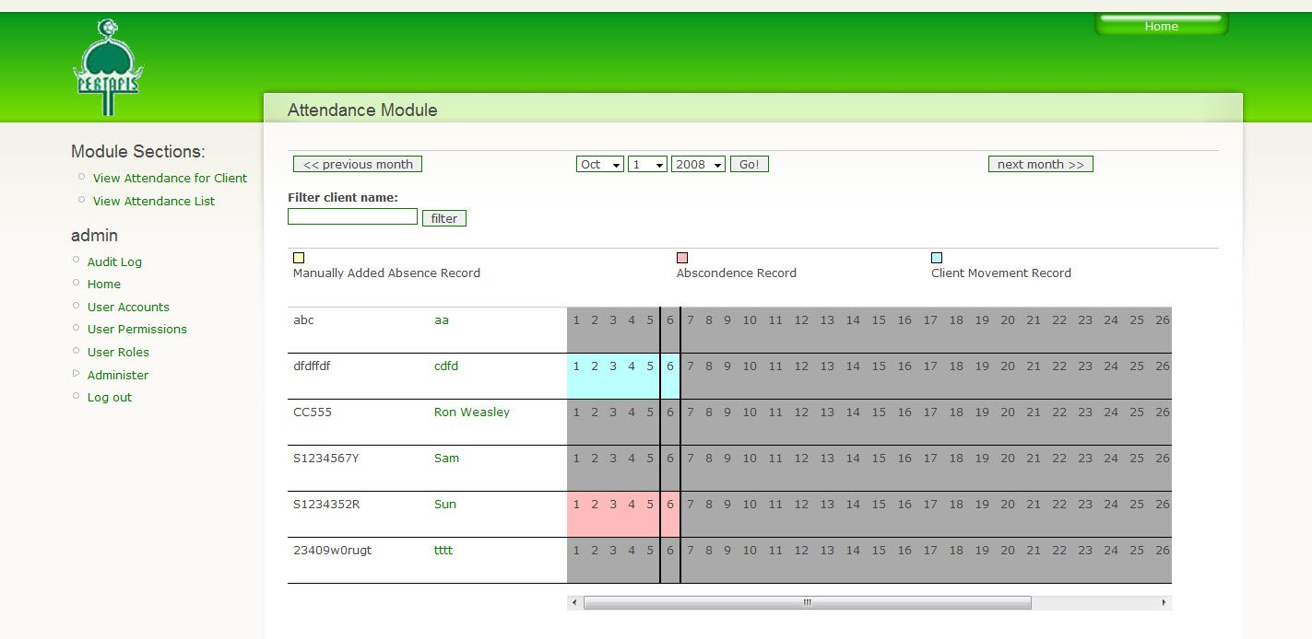Expand the Administer menu item
This screenshot has width=1312, height=639.
point(77,374)
